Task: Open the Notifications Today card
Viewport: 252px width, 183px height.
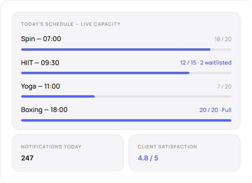Action: pyautogui.click(x=68, y=153)
